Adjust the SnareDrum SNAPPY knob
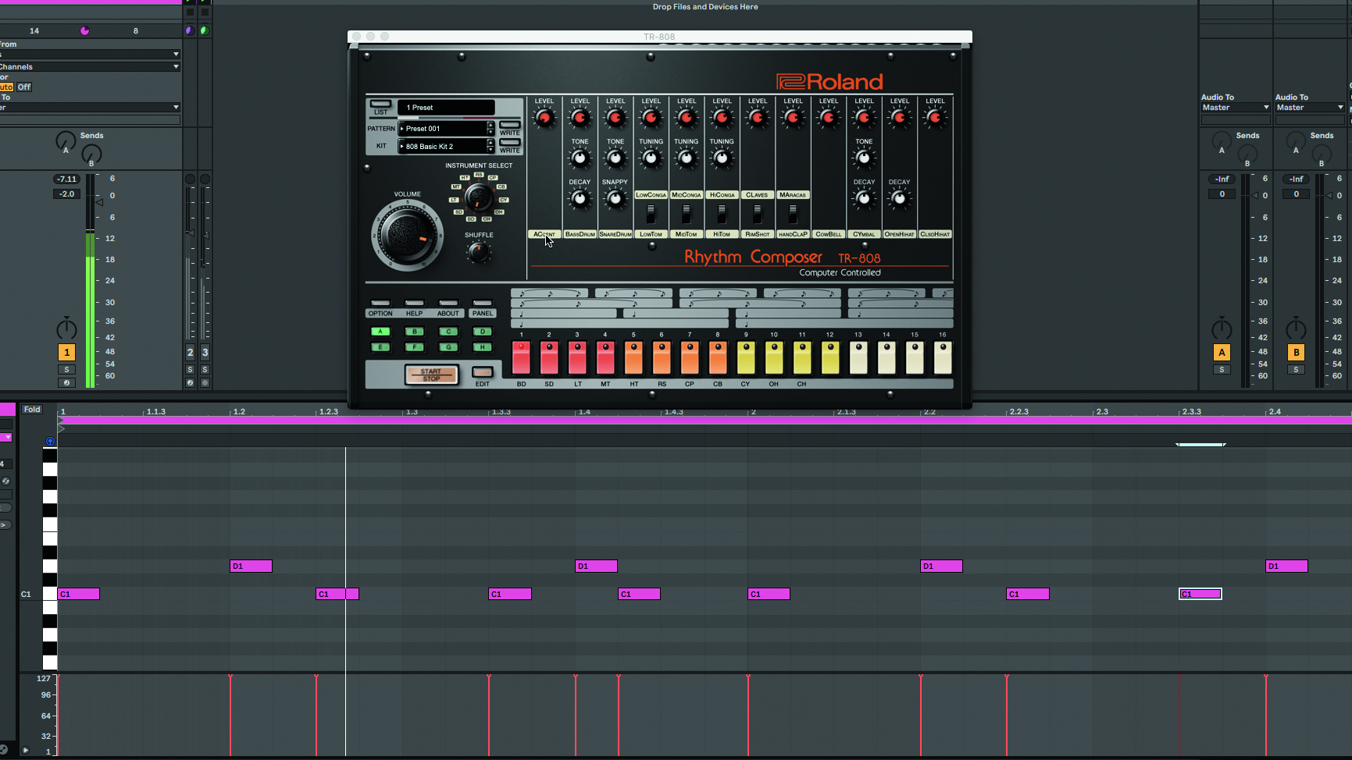This screenshot has width=1352, height=760. coord(615,199)
